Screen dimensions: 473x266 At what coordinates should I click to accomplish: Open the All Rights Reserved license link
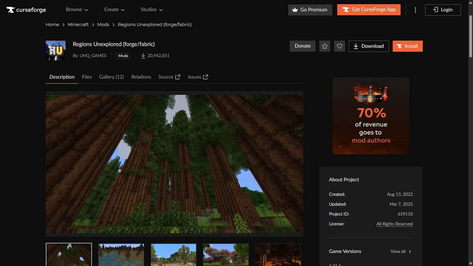(x=394, y=224)
